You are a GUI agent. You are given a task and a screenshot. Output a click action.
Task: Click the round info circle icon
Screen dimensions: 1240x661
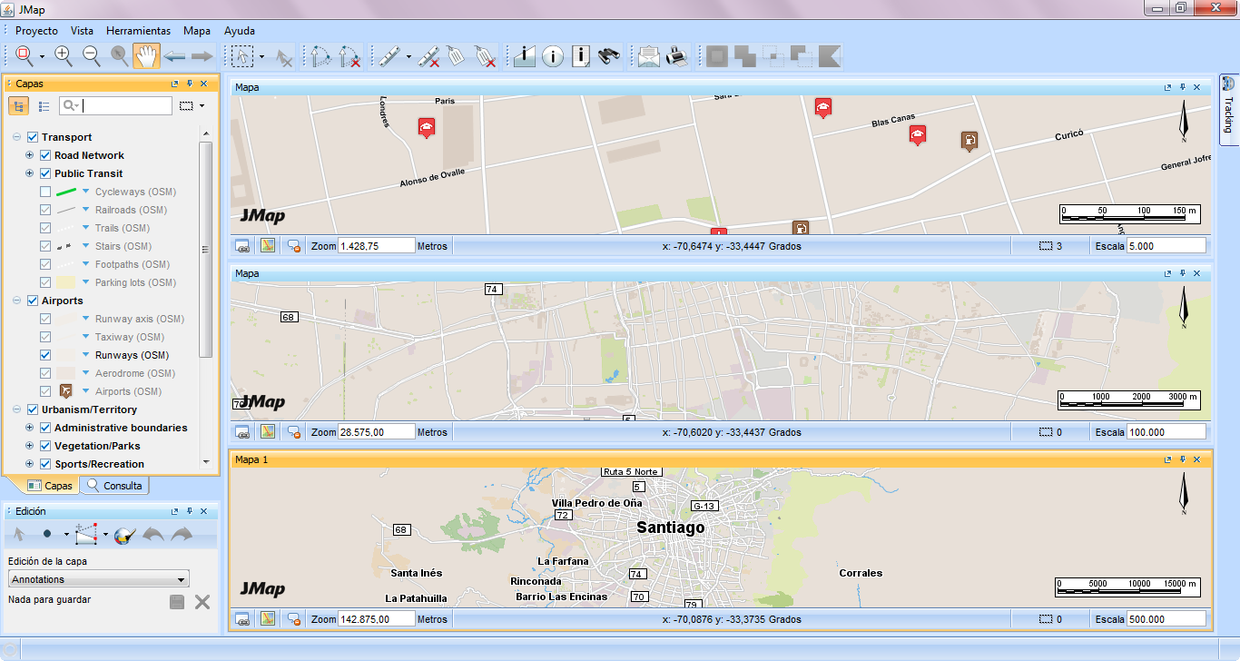click(553, 56)
